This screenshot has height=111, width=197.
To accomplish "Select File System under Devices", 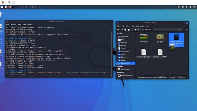I will 126,69.
